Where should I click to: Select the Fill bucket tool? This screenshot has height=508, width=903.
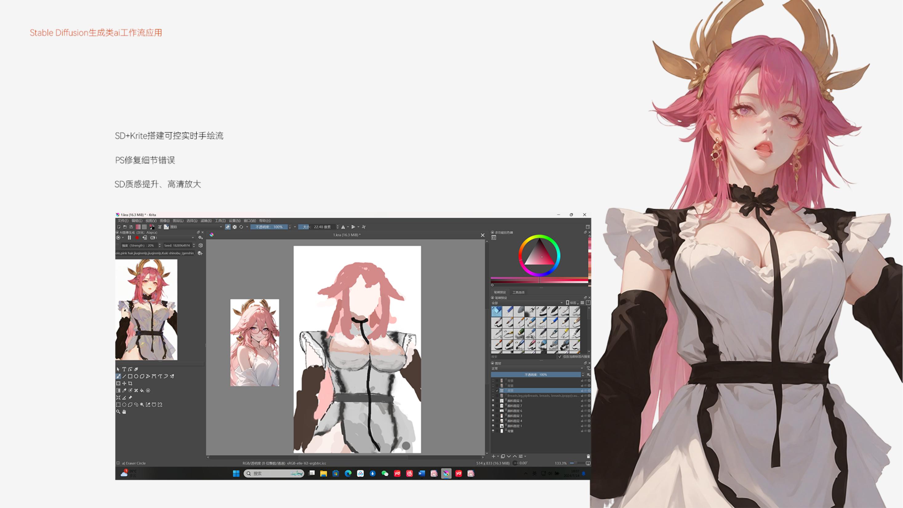(142, 391)
